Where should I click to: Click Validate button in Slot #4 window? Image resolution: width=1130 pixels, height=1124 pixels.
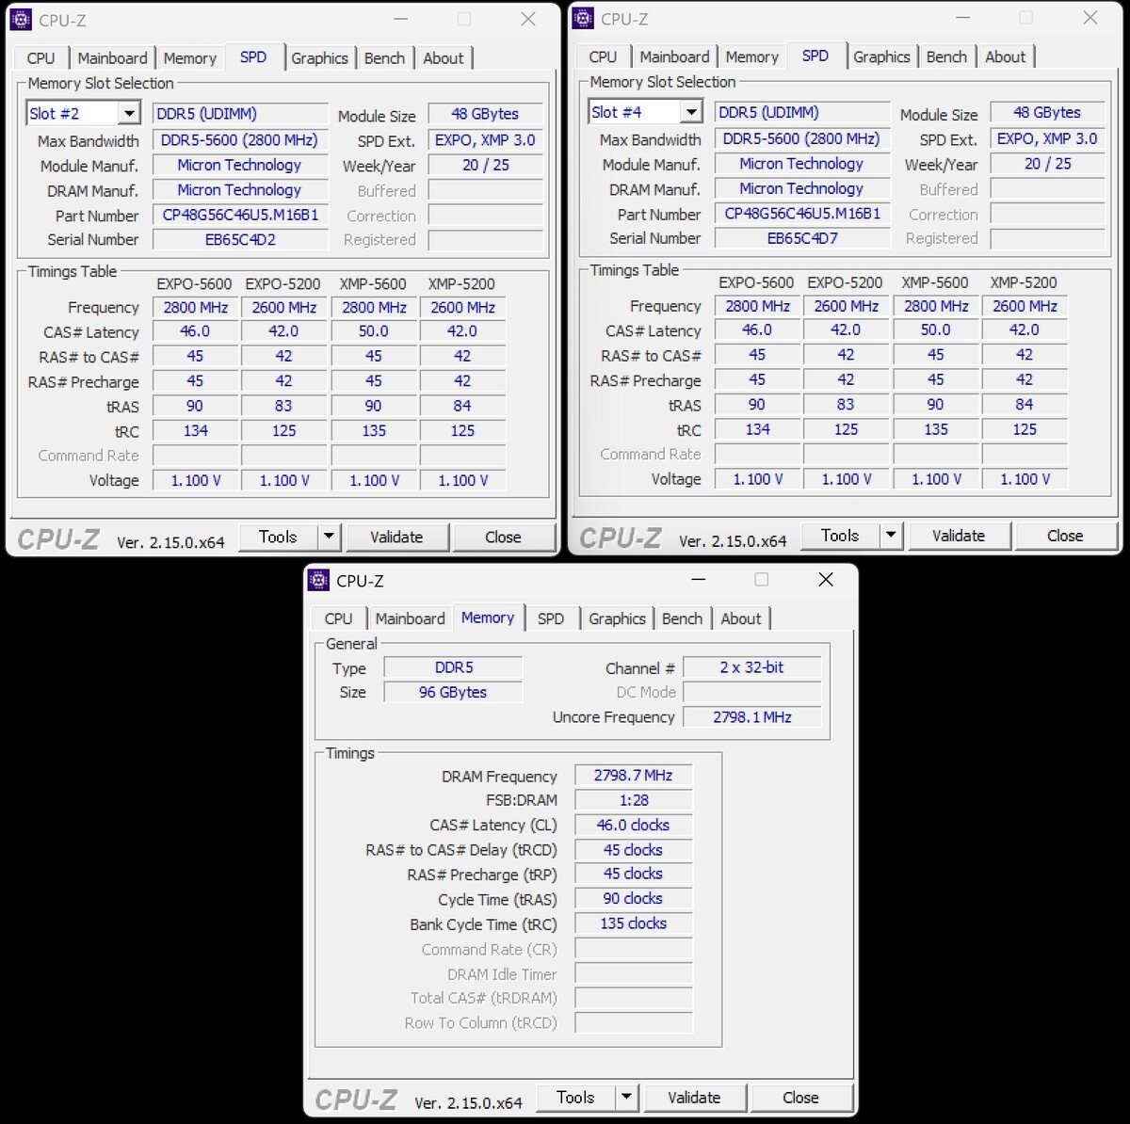tap(959, 536)
